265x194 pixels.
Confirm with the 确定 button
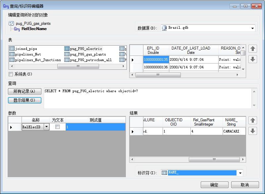point(214,185)
